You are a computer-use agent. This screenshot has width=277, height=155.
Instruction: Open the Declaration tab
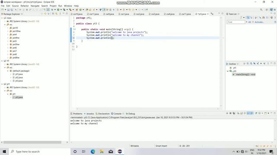point(103,114)
